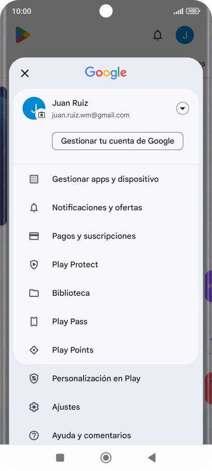Tap the Play Pass ticket icon
This screenshot has height=471, width=212.
click(34, 322)
